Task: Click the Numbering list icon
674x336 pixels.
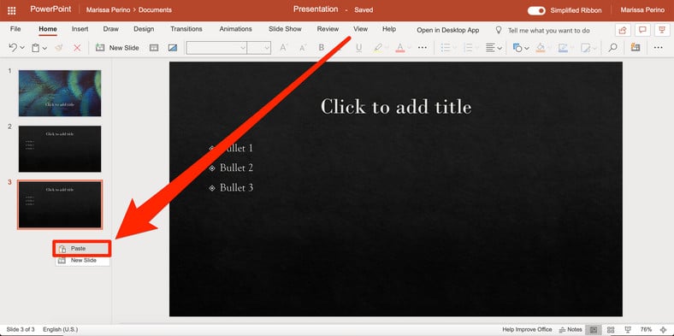Action: (468, 48)
